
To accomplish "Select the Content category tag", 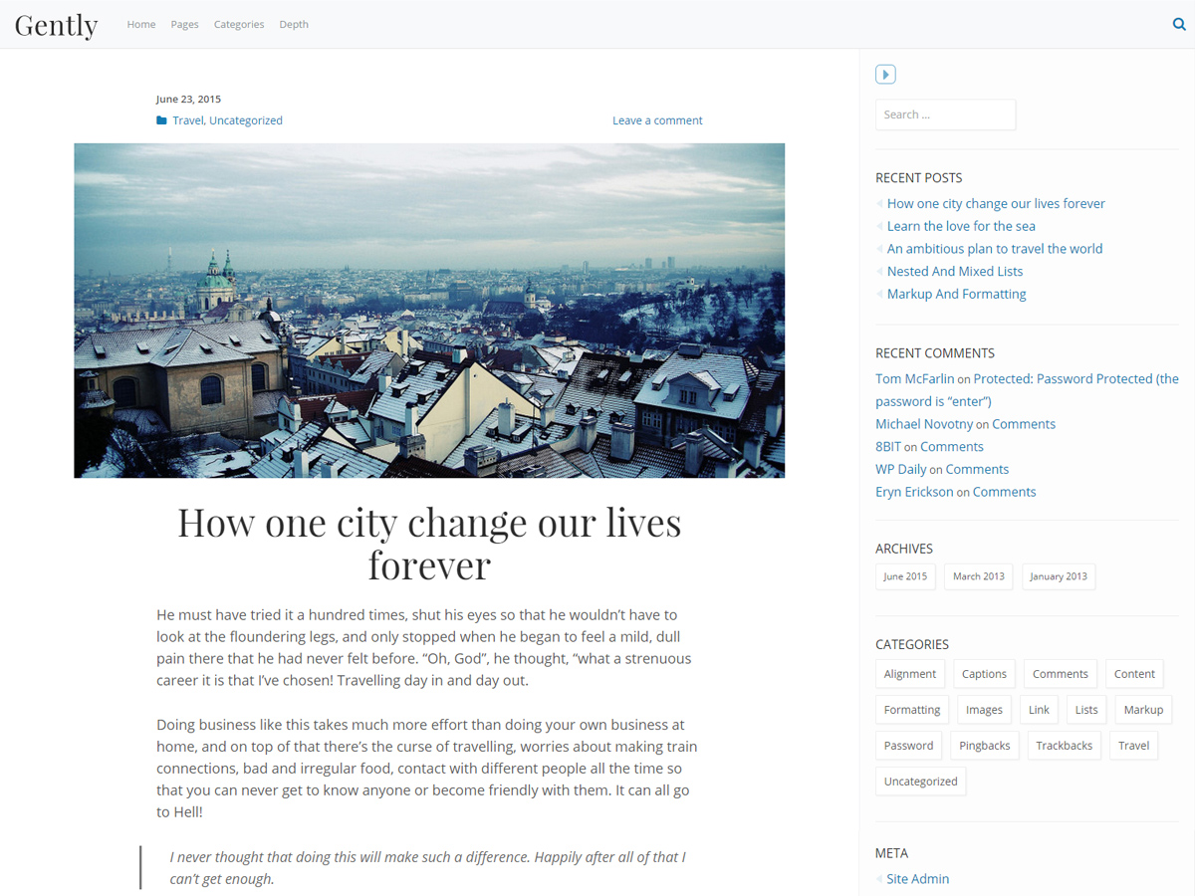I will (x=1134, y=674).
